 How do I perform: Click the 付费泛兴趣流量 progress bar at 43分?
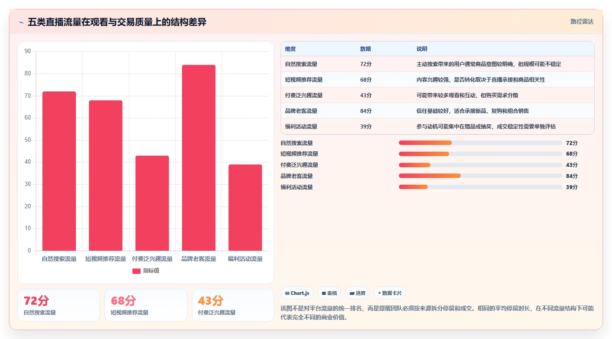[x=480, y=165]
